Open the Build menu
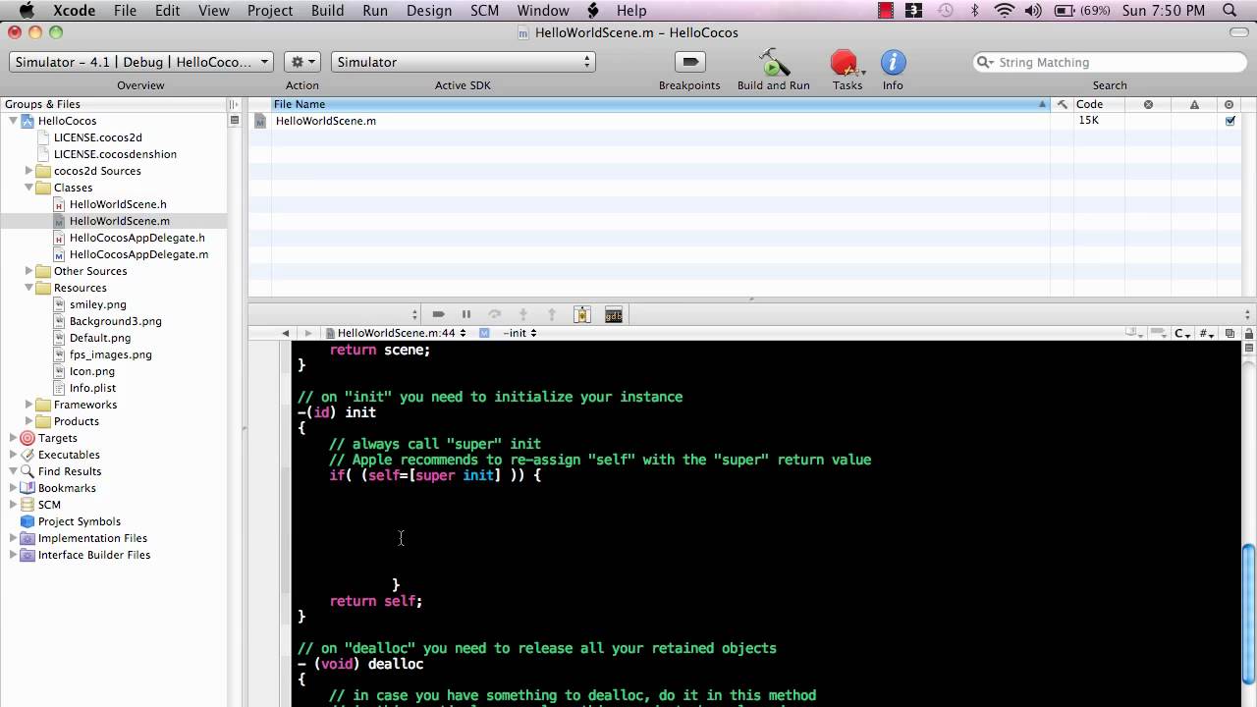 click(x=327, y=11)
